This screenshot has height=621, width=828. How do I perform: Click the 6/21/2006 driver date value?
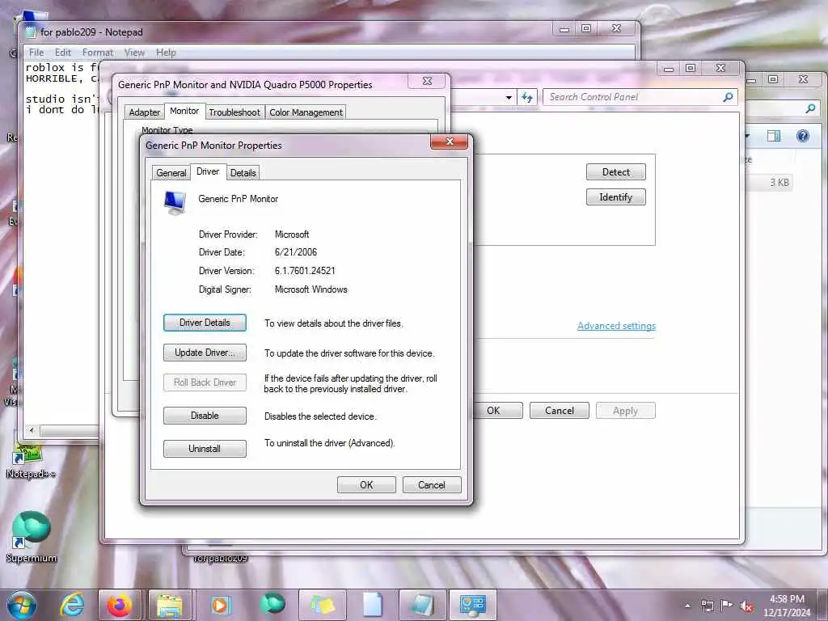point(296,252)
